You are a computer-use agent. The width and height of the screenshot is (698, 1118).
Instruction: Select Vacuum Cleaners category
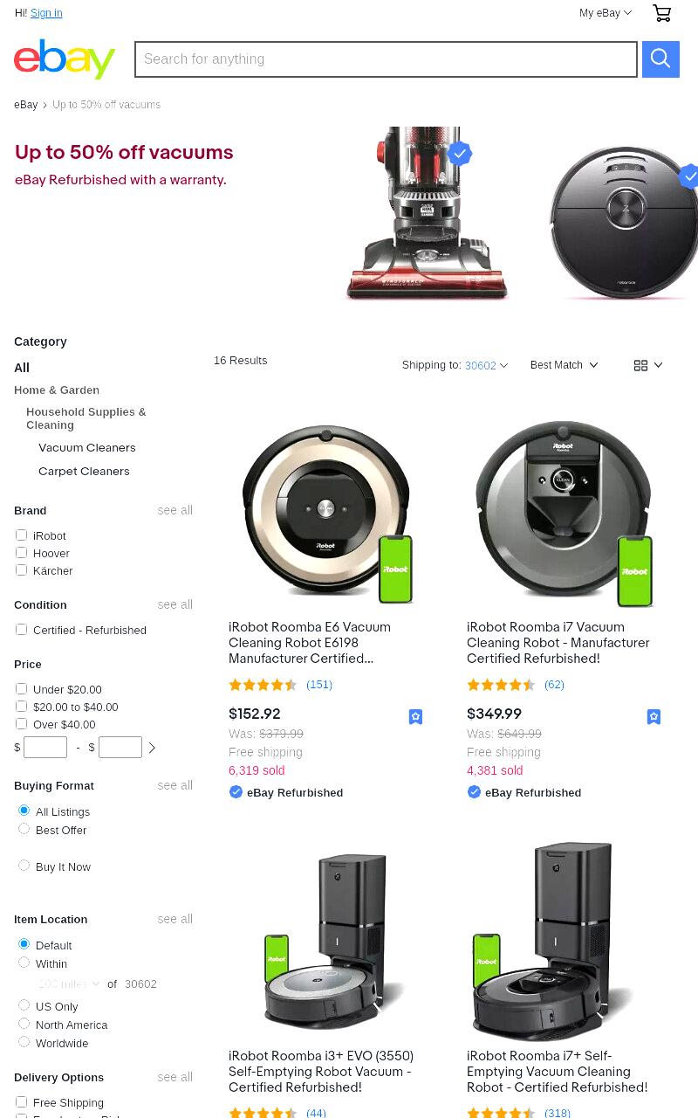[87, 447]
